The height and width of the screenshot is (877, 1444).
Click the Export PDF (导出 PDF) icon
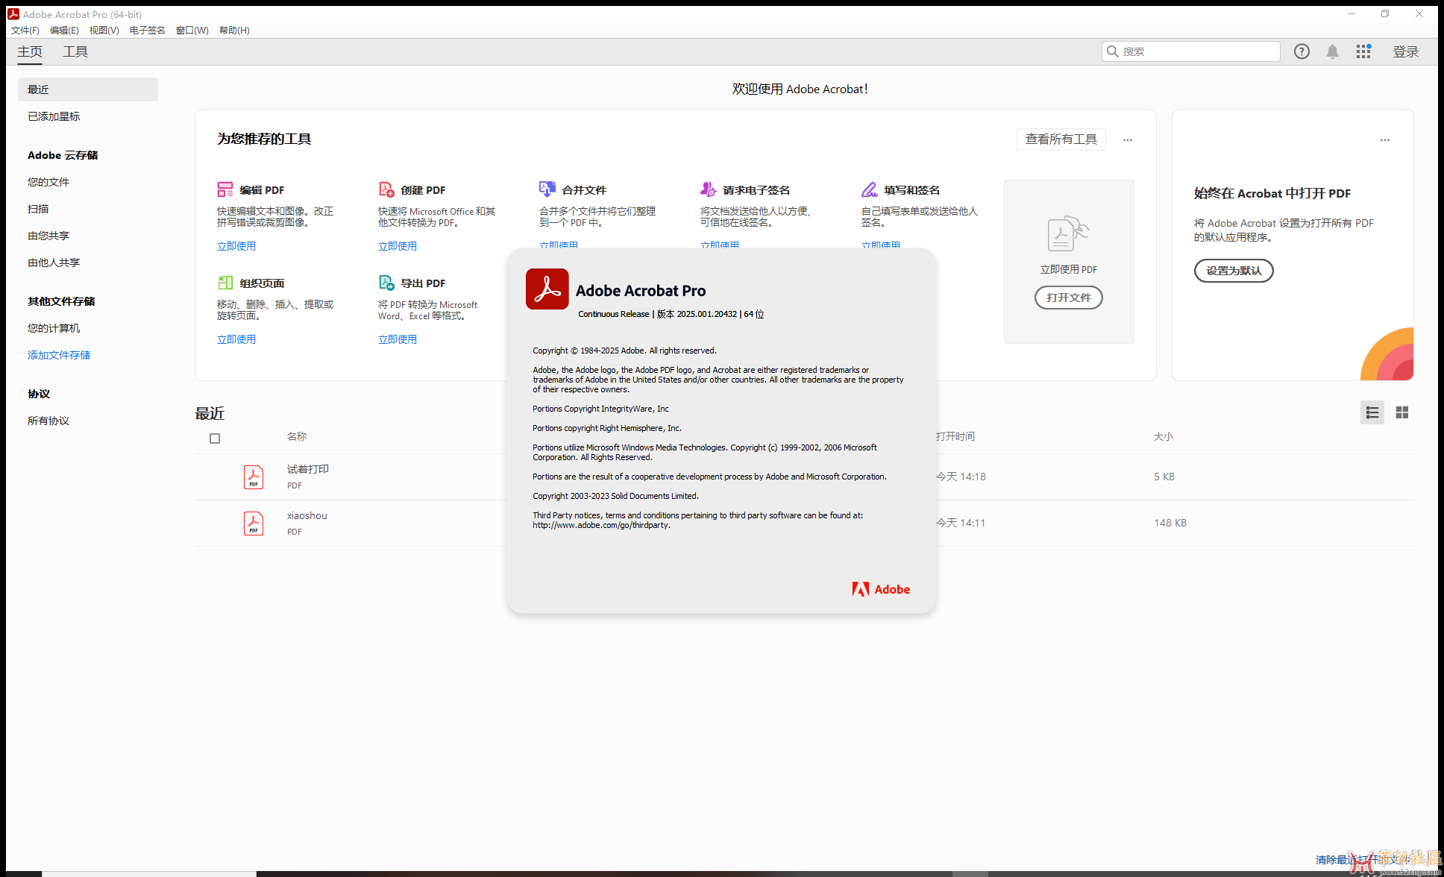pos(386,283)
